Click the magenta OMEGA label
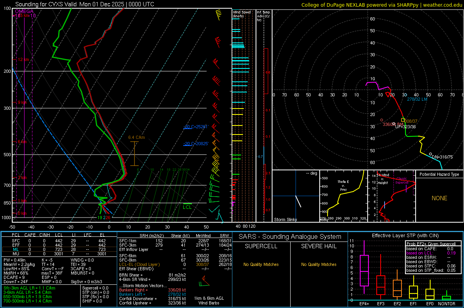This screenshot has width=464, height=308. coord(24,11)
